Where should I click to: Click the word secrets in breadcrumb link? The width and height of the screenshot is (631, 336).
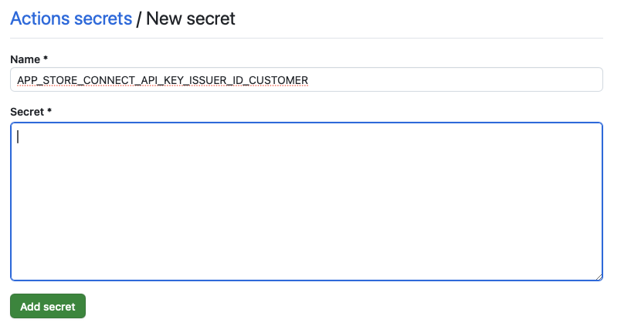(x=103, y=18)
